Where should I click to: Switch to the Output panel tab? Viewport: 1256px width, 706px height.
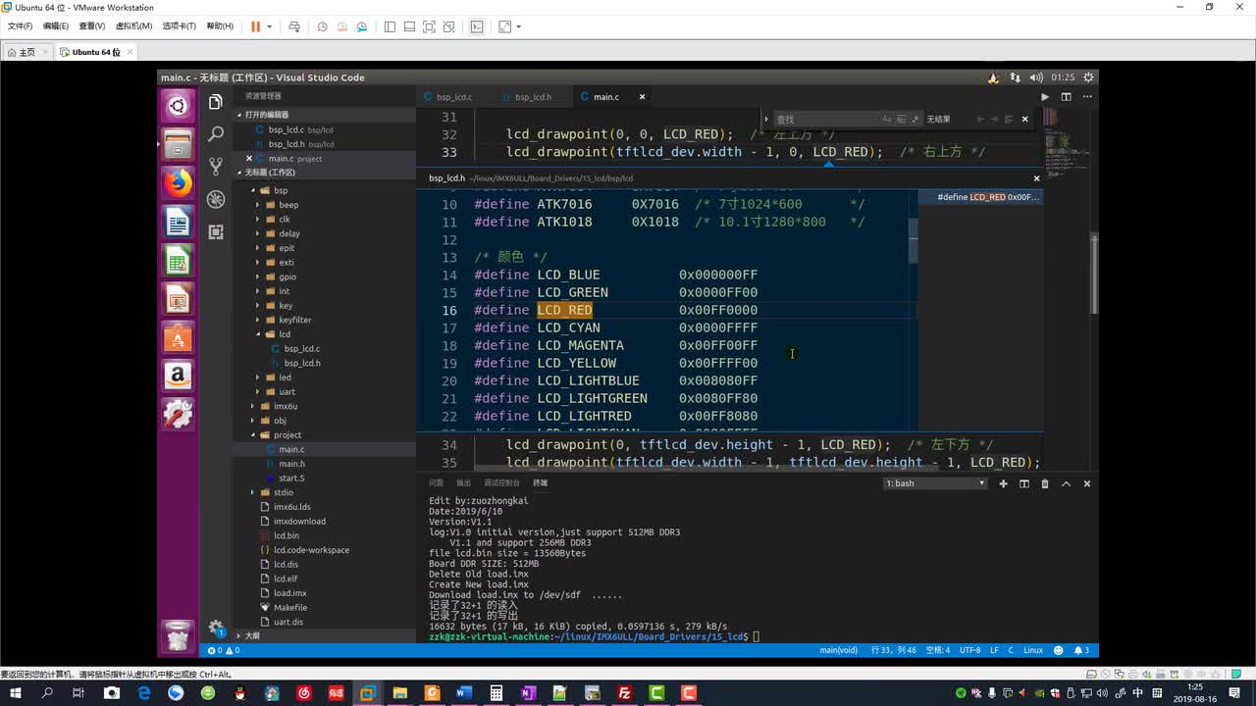(464, 483)
